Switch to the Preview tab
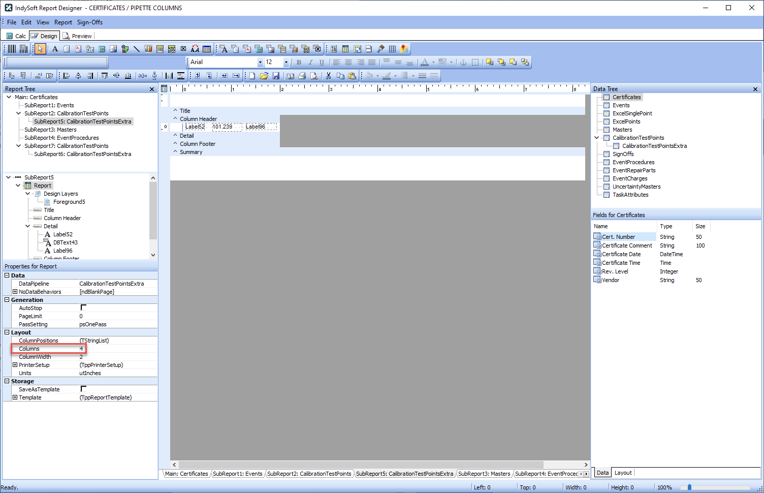The height and width of the screenshot is (493, 764). 77,36
